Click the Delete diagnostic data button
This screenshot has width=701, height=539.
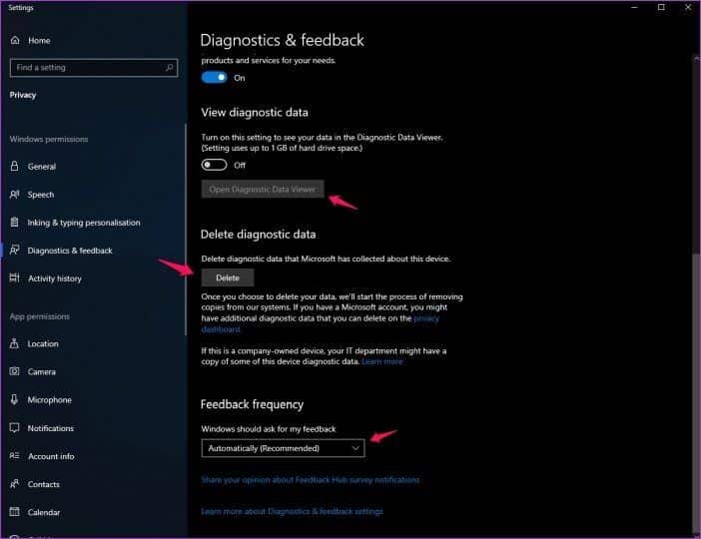(x=228, y=277)
